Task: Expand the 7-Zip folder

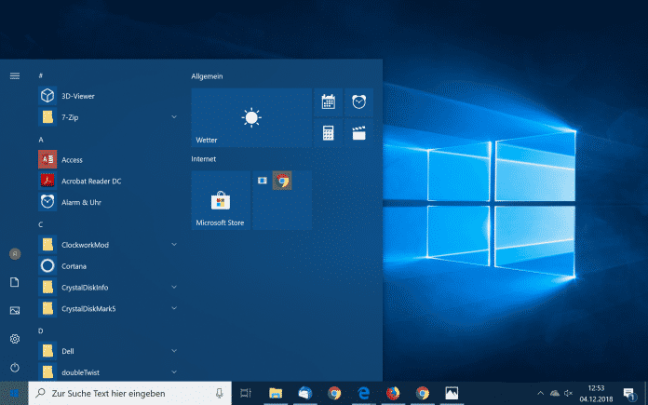Action: [x=174, y=117]
